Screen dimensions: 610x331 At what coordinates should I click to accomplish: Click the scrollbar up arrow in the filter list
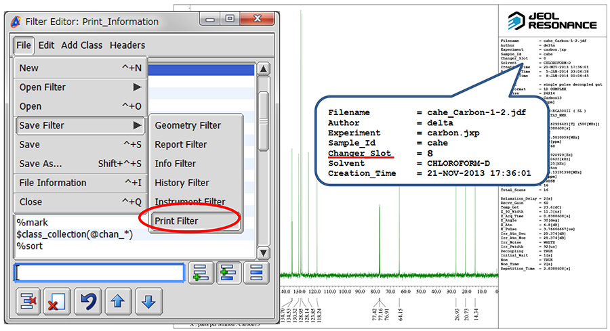click(264, 70)
